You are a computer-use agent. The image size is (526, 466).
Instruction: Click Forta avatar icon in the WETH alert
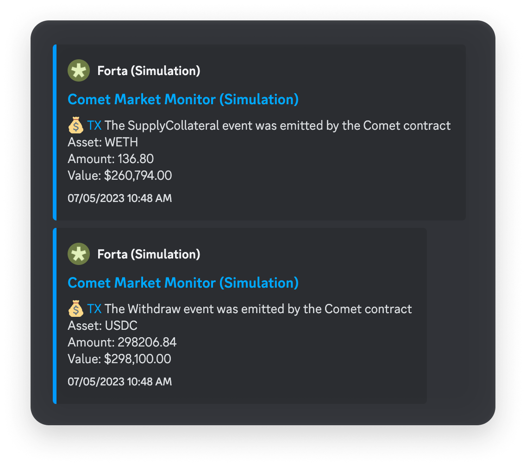[x=79, y=71]
